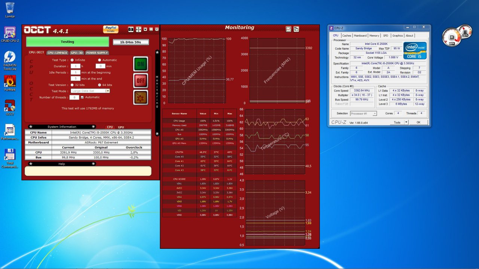Click the elapsed time 1h 04m 59s display
This screenshot has height=269, width=479.
tap(131, 42)
